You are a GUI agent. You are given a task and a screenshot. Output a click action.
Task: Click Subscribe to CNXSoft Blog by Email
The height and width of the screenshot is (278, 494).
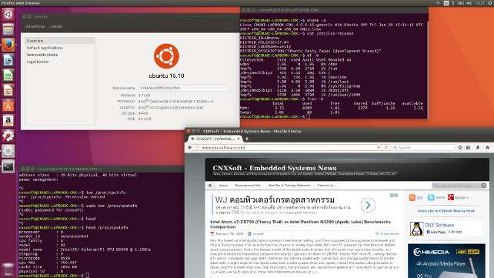pos(446,211)
